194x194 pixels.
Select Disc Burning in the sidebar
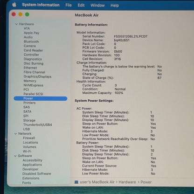(34, 63)
